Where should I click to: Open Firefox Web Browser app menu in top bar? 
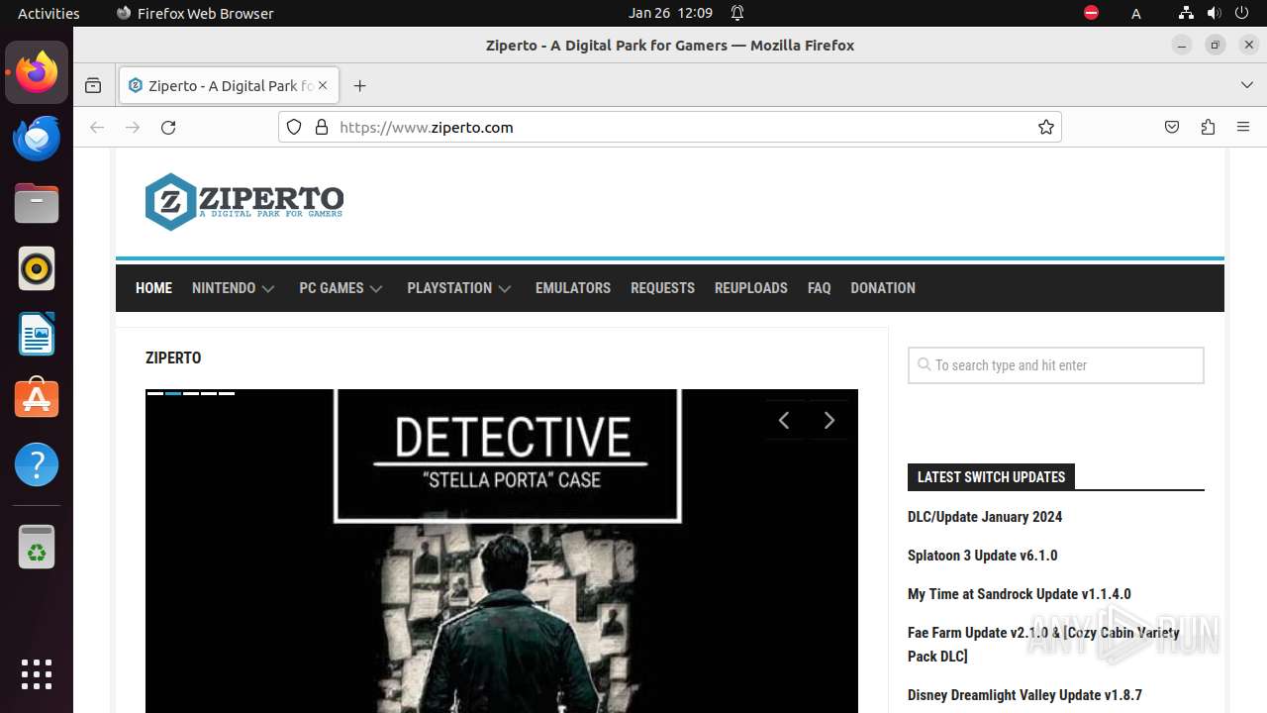pyautogui.click(x=195, y=13)
